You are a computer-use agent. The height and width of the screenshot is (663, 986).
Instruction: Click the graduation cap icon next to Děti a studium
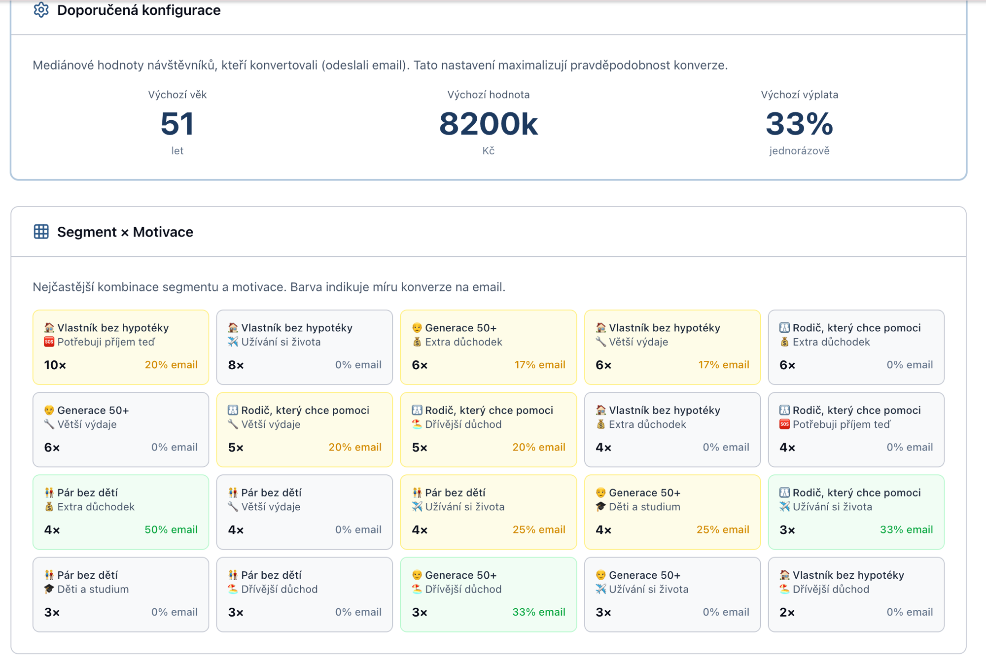point(601,506)
